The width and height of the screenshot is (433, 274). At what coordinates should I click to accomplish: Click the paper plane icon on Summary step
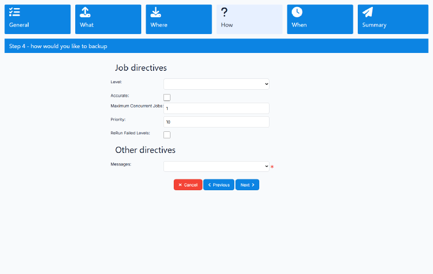[x=368, y=12]
